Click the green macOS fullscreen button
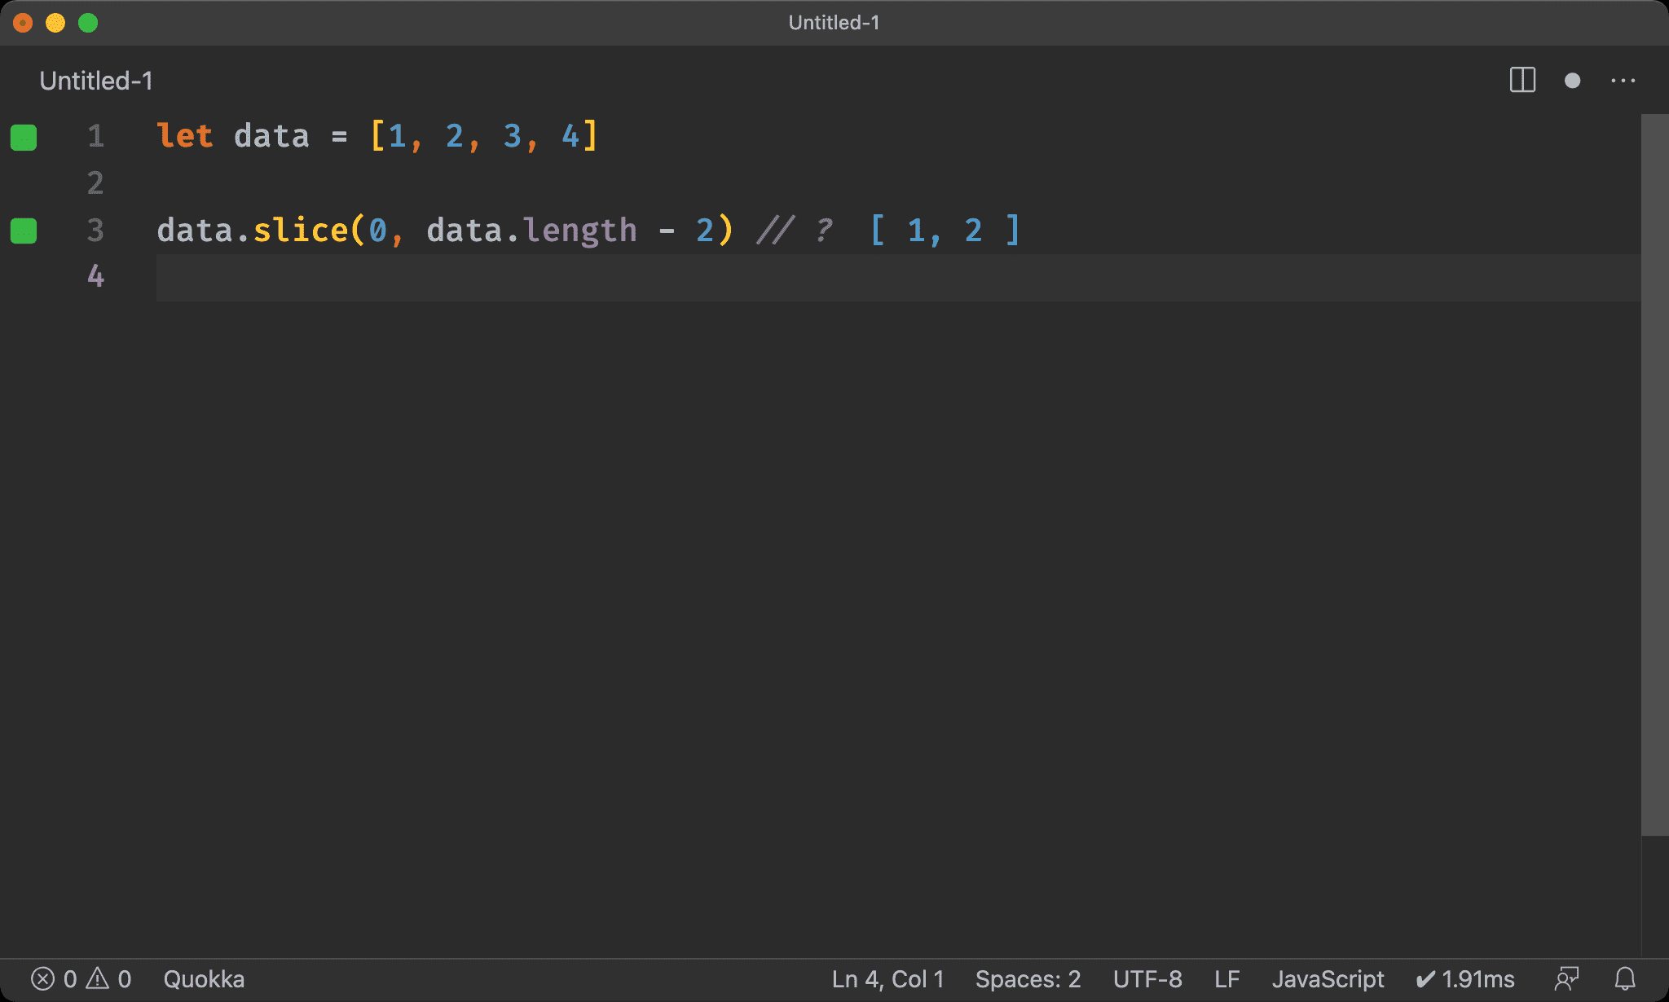This screenshot has width=1669, height=1002. coord(88,23)
